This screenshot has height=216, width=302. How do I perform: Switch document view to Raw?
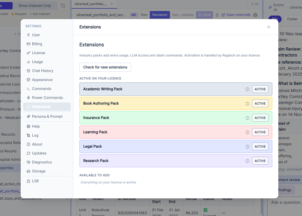tap(144, 15)
